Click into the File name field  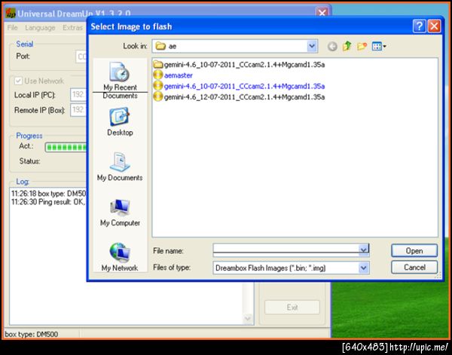286,249
